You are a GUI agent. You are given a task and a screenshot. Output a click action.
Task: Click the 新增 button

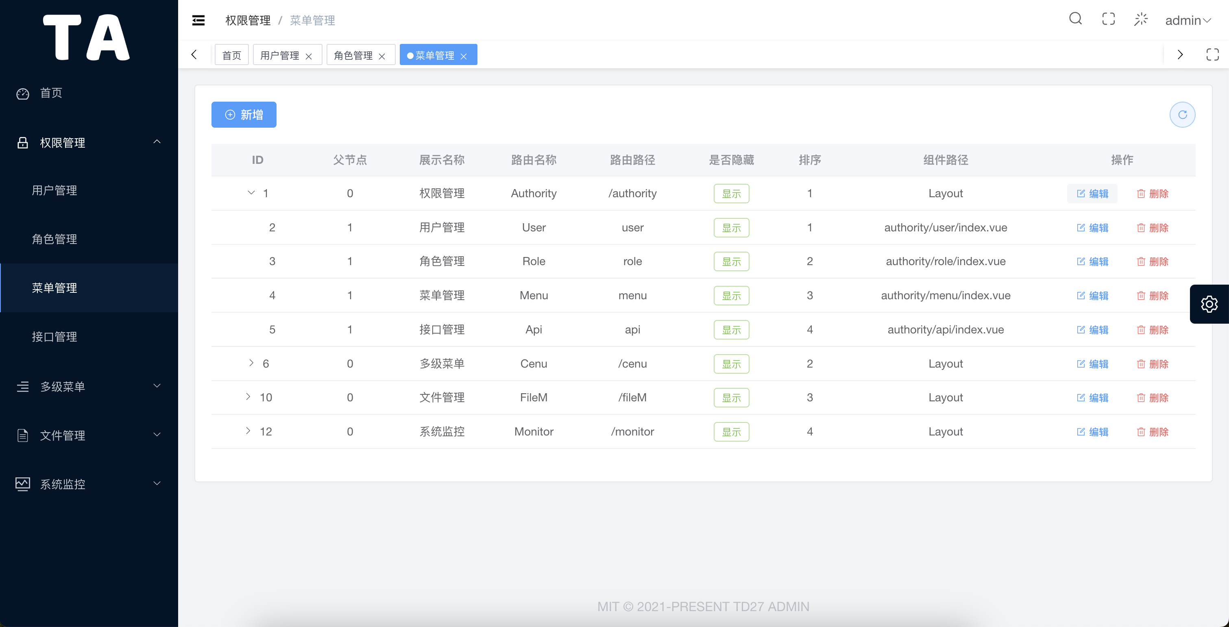pos(244,115)
